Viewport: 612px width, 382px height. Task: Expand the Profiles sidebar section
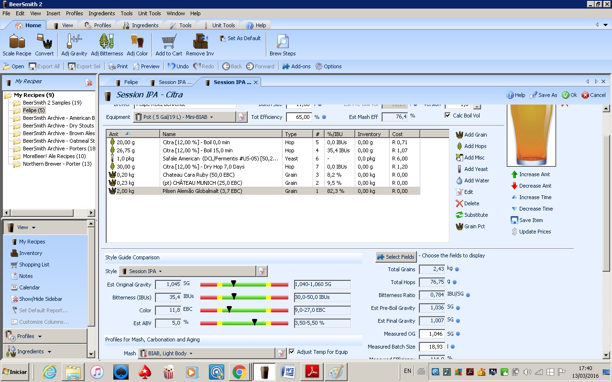click(x=45, y=336)
